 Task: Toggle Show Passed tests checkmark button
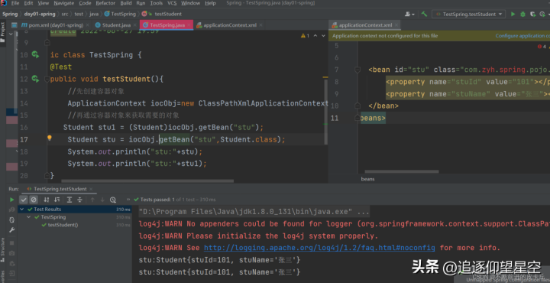click(x=24, y=200)
